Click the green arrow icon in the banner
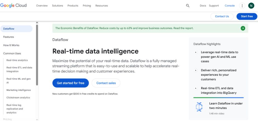The image size is (258, 121). (x=243, y=28)
